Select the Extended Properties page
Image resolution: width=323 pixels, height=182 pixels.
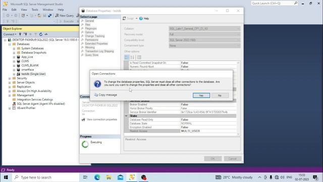pyautogui.click(x=96, y=43)
